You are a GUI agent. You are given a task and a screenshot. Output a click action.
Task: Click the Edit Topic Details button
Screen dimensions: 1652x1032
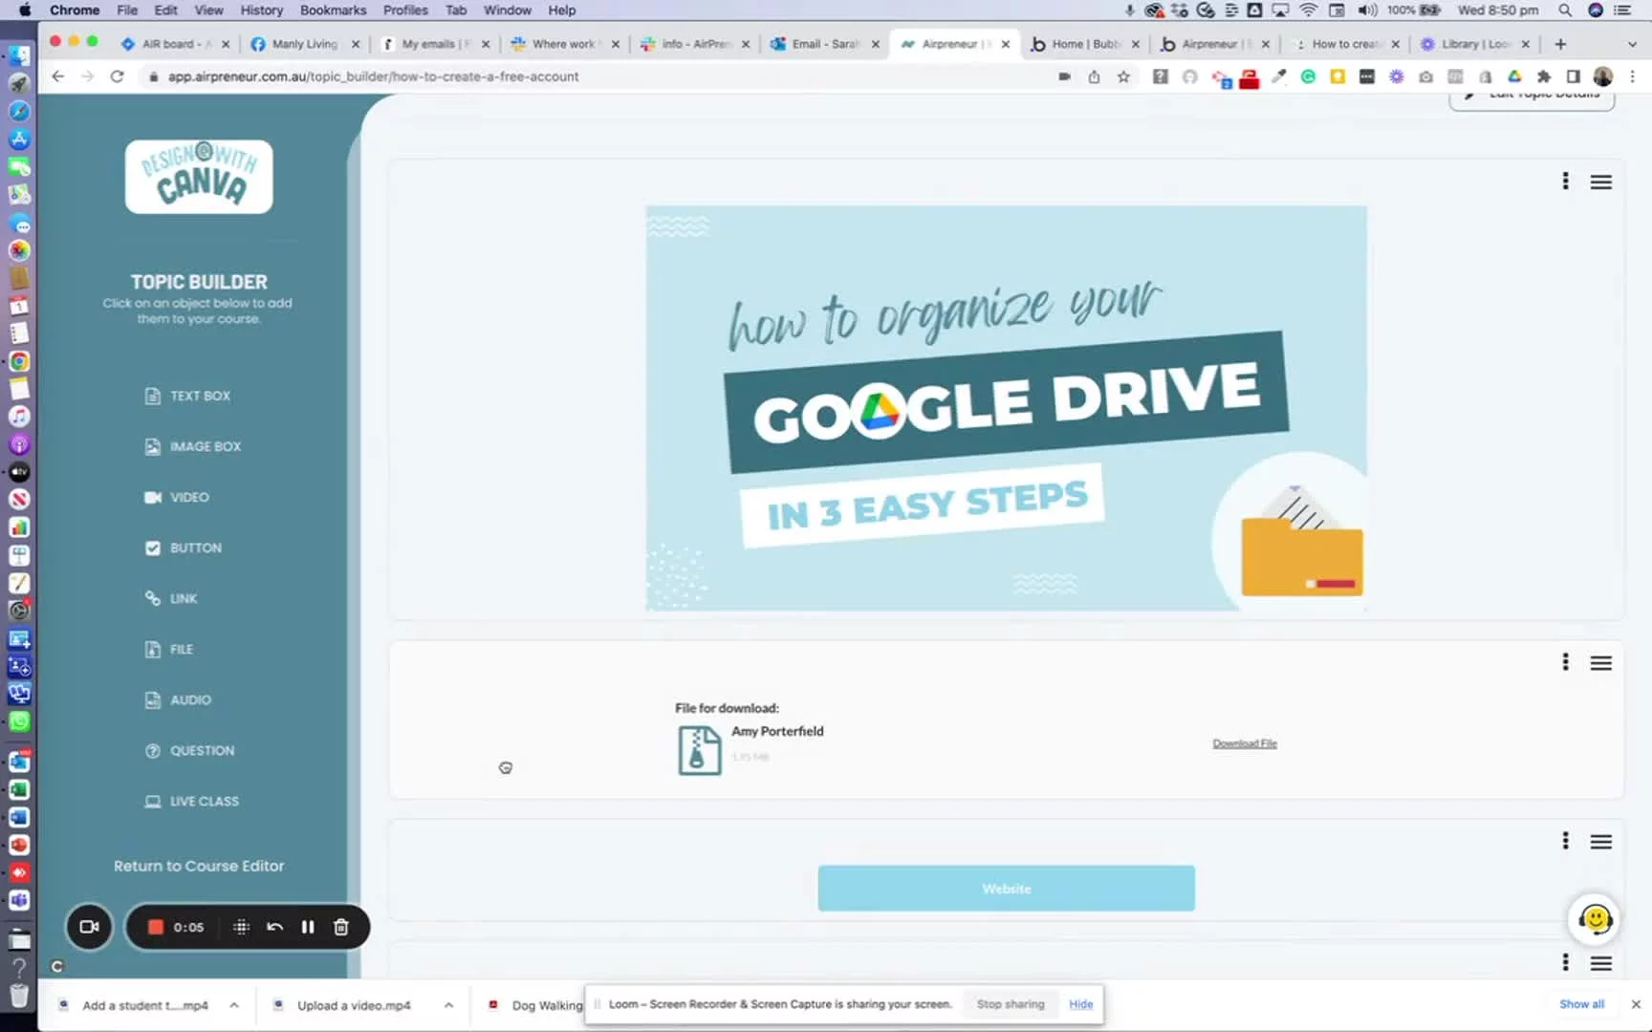tap(1532, 98)
